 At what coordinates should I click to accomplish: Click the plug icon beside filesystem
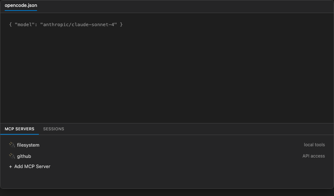coord(12,145)
